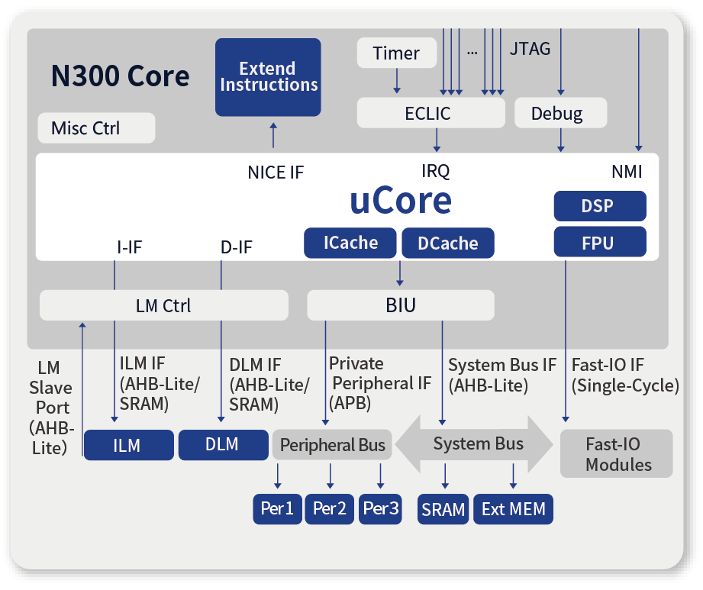Select the Timer box
703x590 pixels.
tap(396, 53)
